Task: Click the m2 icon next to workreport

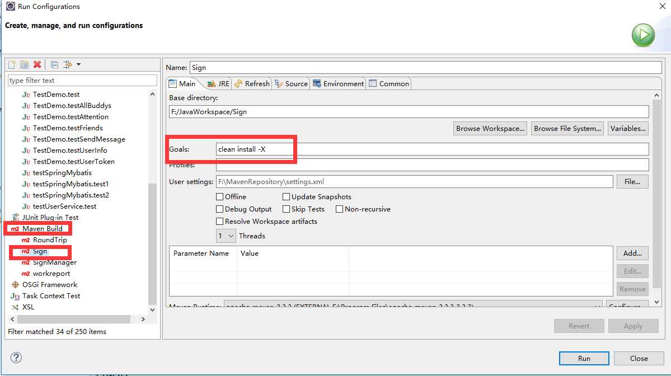Action: click(x=26, y=274)
